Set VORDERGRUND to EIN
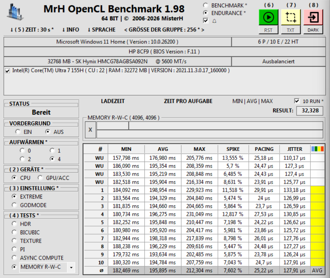The image size is (330, 278). 18,132
